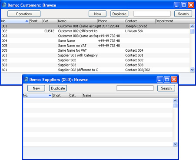Screen dimensions: 196x160
Task: Select row Customer 001 (same as Sup
Action: (95, 26)
